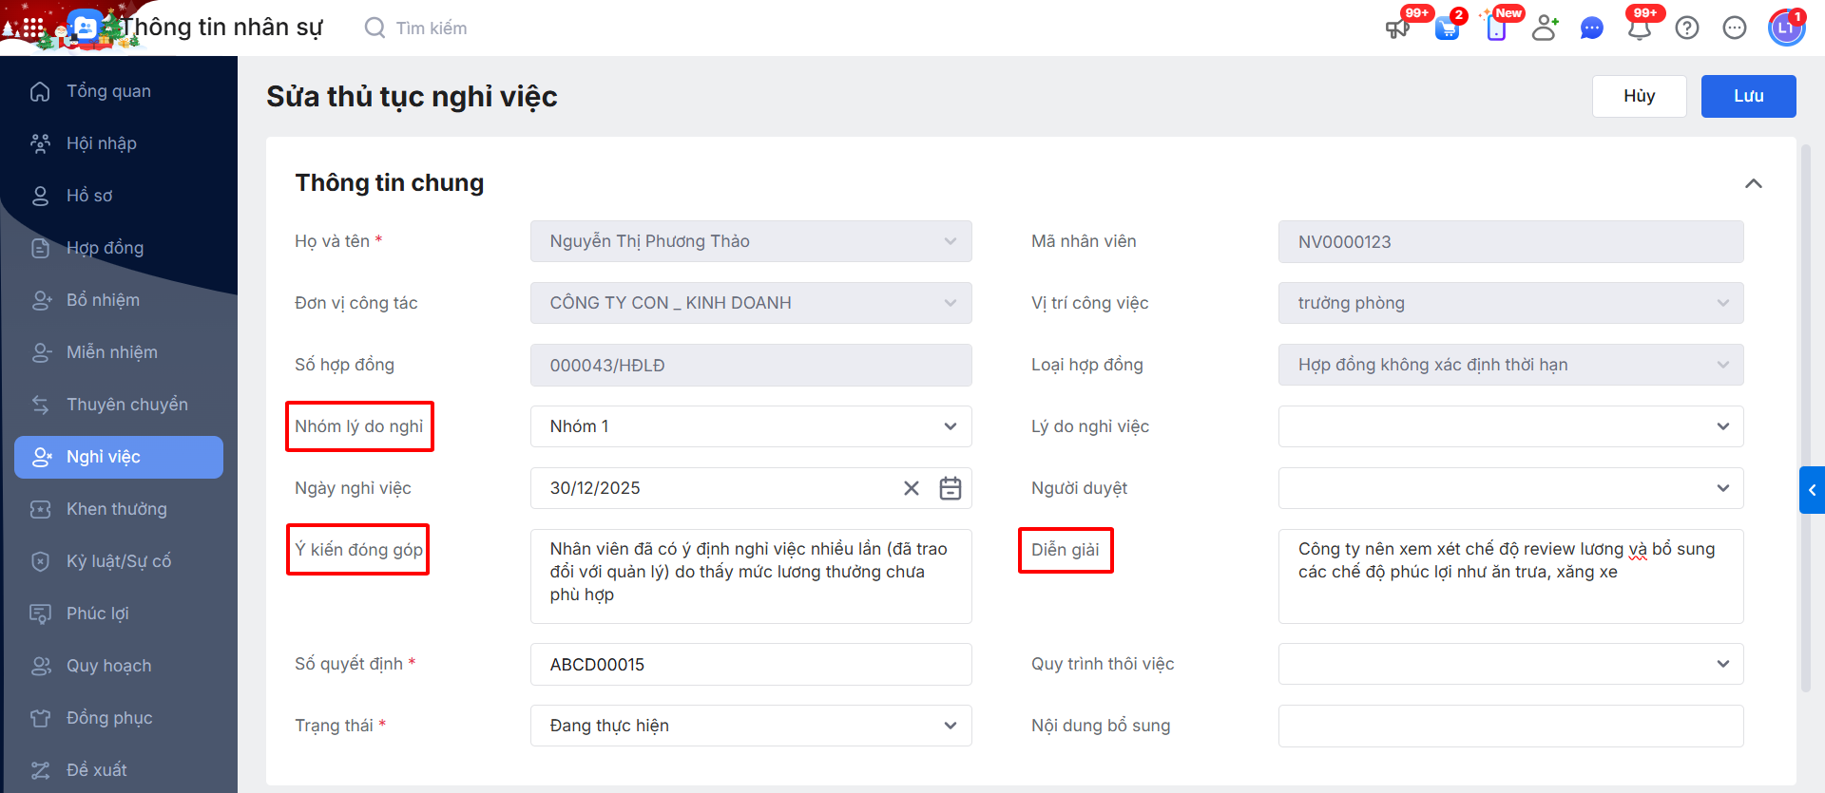Click the Hủy button
This screenshot has width=1825, height=793.
[x=1639, y=96]
